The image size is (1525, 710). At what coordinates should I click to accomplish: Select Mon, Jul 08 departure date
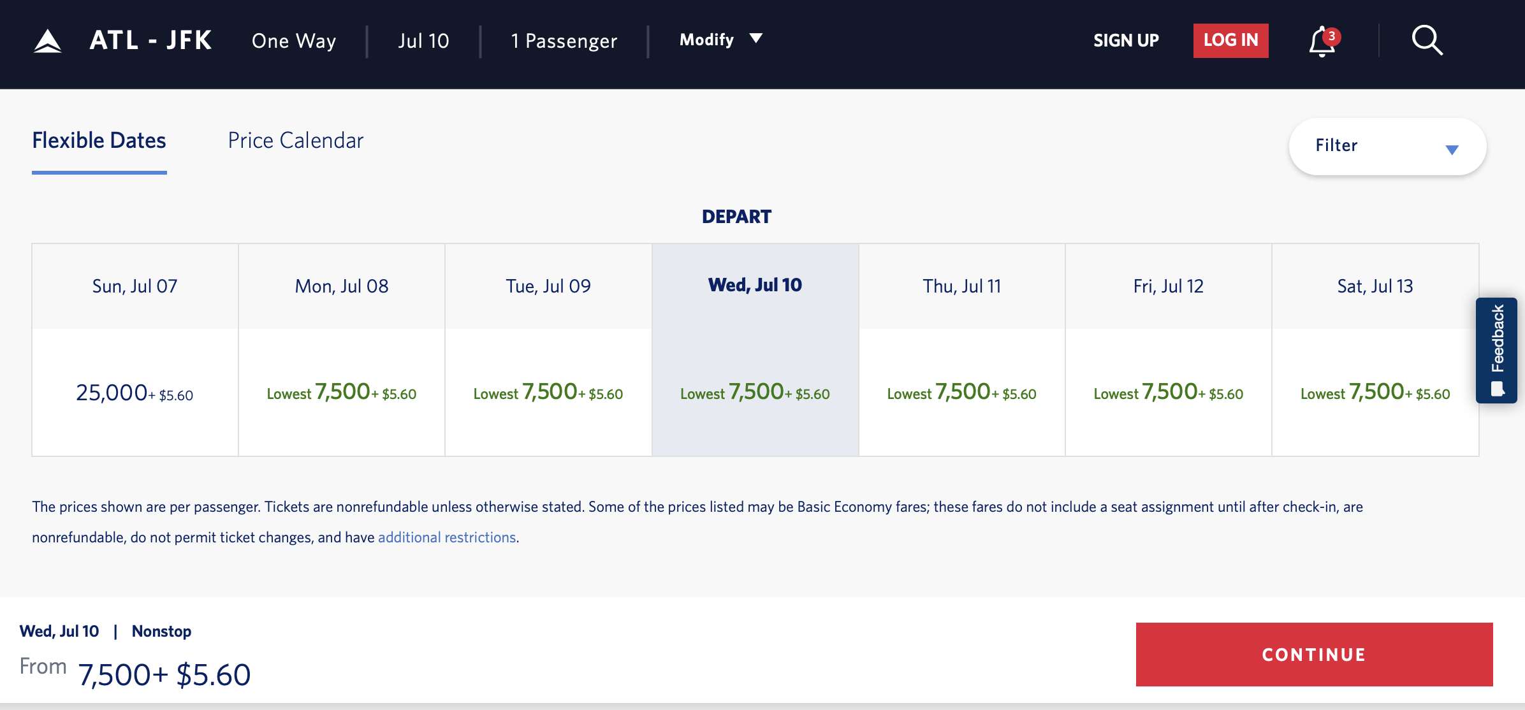point(342,349)
